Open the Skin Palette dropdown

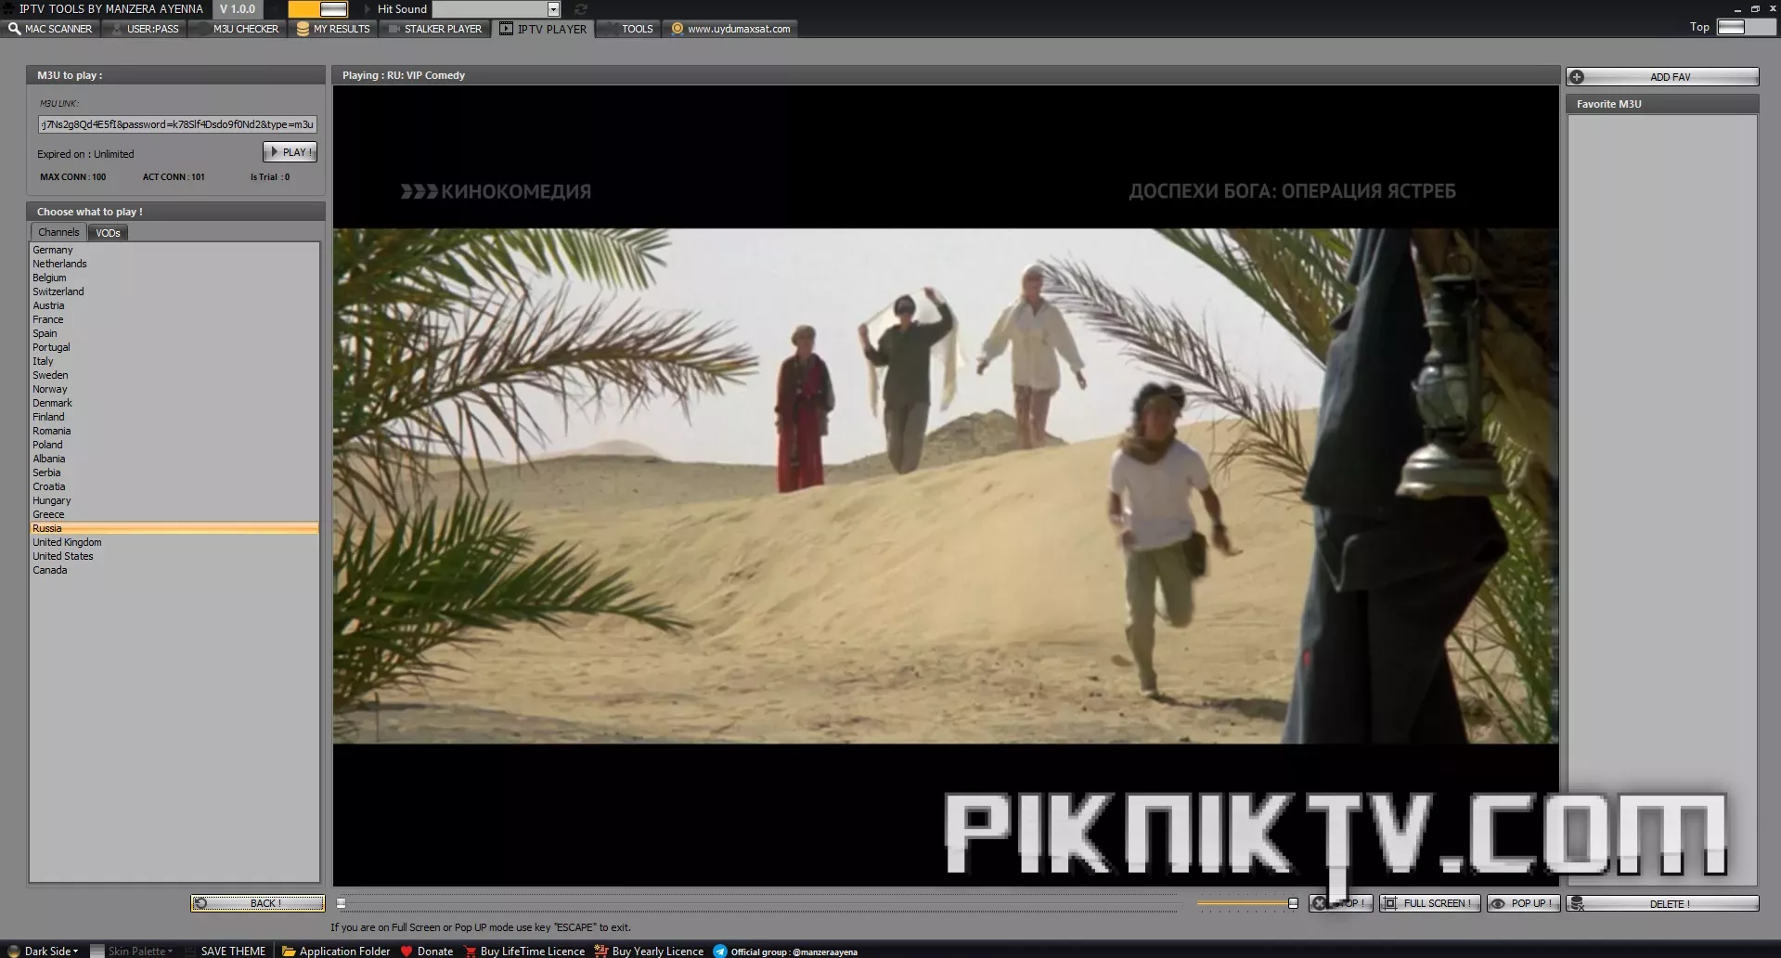click(133, 951)
